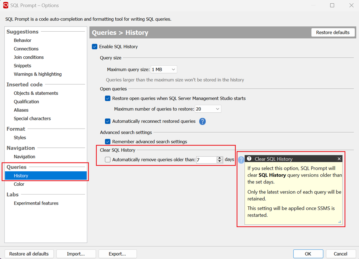Click the Query size group label
This screenshot has height=259, width=359.
pyautogui.click(x=111, y=58)
